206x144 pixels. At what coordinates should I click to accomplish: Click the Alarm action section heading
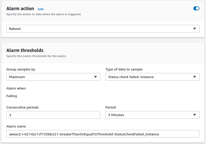pos(20,9)
